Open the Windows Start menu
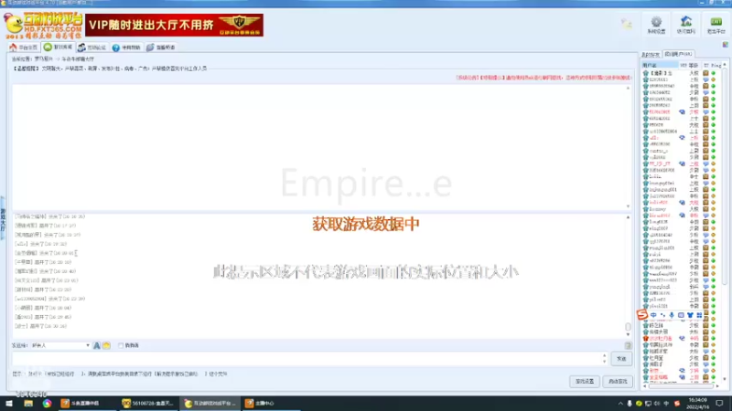The height and width of the screenshot is (411, 732). pyautogui.click(x=9, y=404)
